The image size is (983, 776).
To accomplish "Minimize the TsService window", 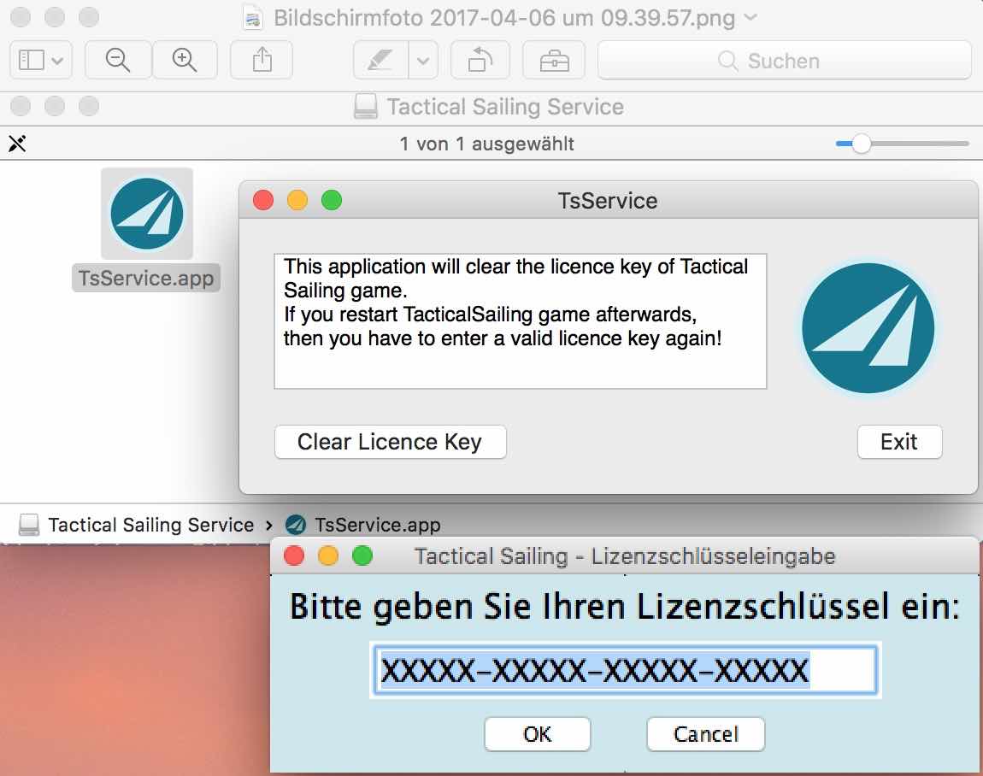I will tap(297, 201).
